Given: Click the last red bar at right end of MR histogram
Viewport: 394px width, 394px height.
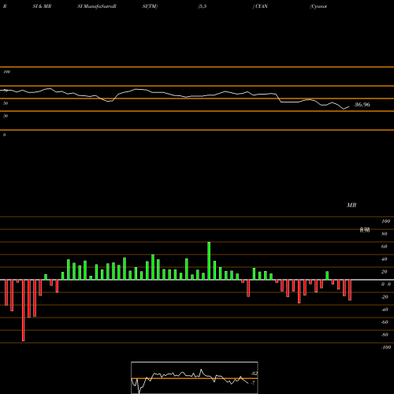Looking at the screenshot, I should click(x=350, y=290).
